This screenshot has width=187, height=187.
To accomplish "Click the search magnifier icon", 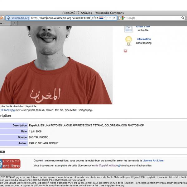I will coord(183,18).
